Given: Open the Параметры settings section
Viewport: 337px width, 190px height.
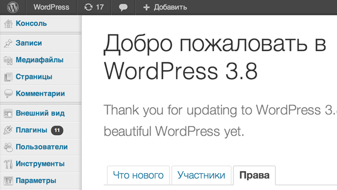Looking at the screenshot, I should pos(36,180).
